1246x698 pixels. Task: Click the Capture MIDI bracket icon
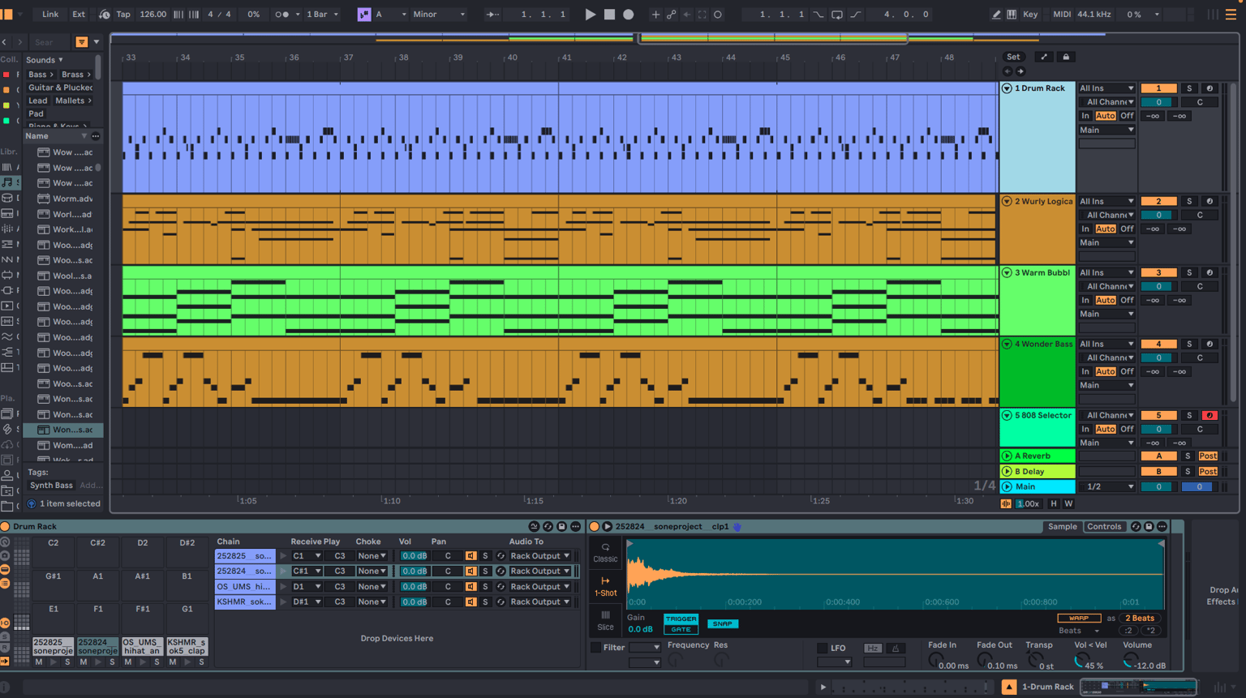pyautogui.click(x=702, y=15)
